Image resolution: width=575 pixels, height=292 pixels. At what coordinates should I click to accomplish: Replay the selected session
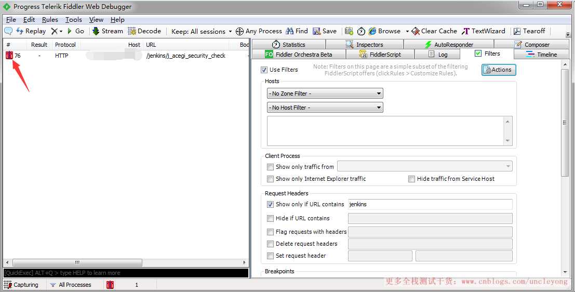click(31, 31)
